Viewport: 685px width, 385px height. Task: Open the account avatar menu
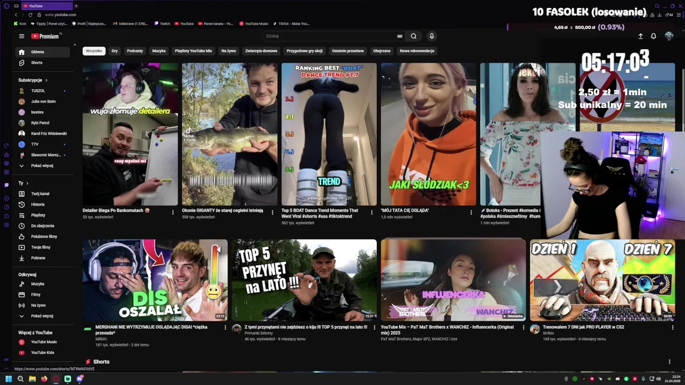[x=669, y=36]
